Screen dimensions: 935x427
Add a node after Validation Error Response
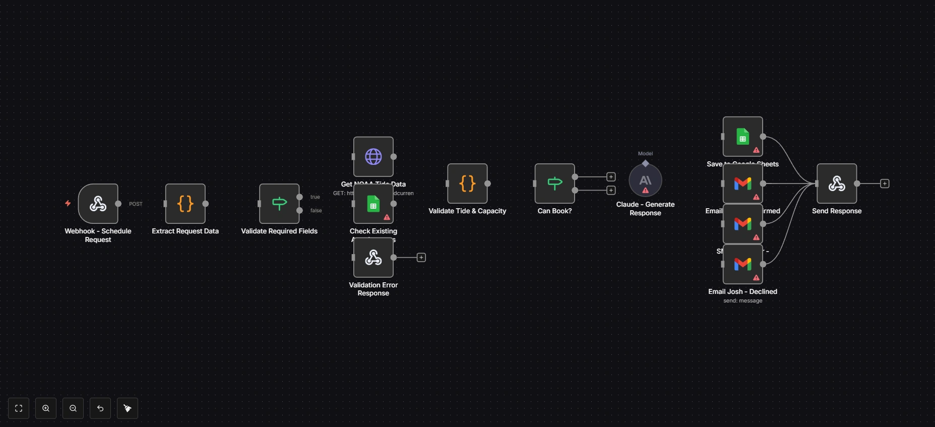(421, 258)
